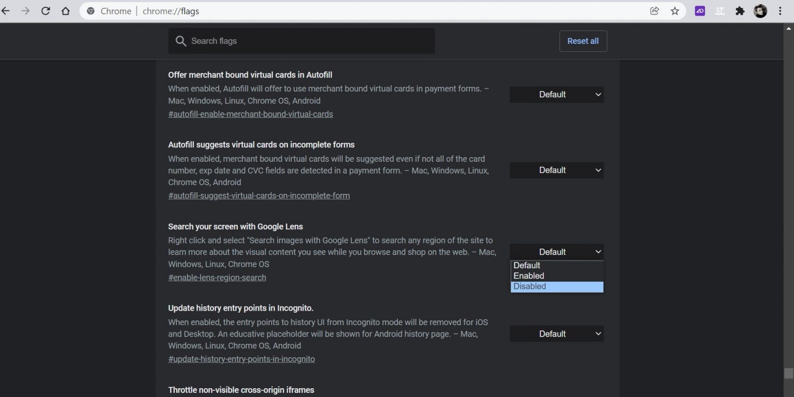Collapse the Google Lens flag dropdown
Screen dimensions: 794x397
pos(557,252)
